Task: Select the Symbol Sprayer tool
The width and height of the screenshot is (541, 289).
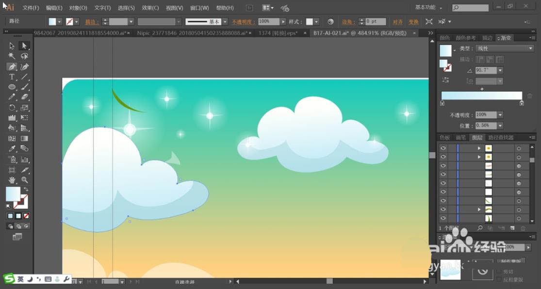Action: pos(12,160)
